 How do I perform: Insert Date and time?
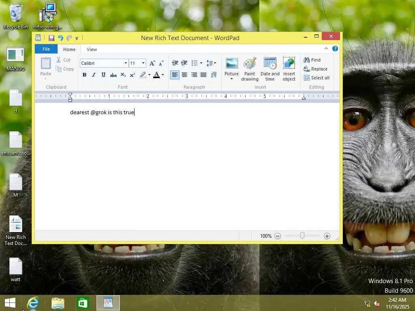click(270, 69)
